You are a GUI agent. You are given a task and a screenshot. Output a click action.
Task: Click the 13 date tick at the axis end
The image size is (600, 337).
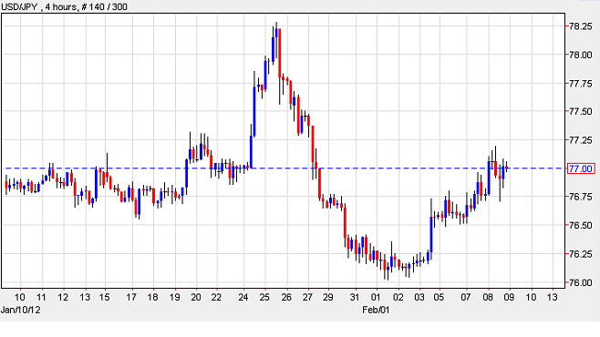coord(552,297)
